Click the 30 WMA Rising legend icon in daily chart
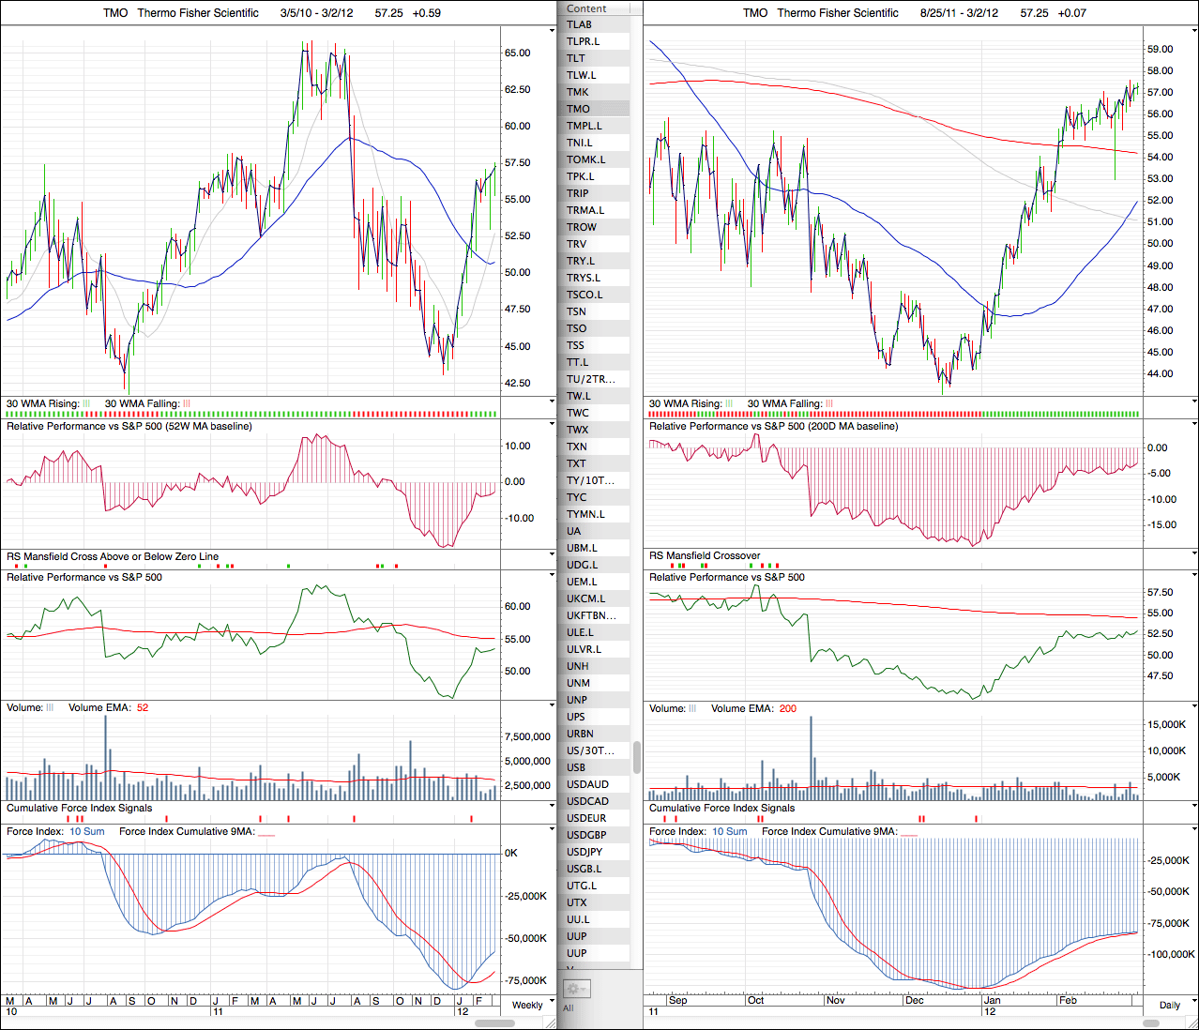Screen dimensions: 1199x1030 (x=729, y=404)
